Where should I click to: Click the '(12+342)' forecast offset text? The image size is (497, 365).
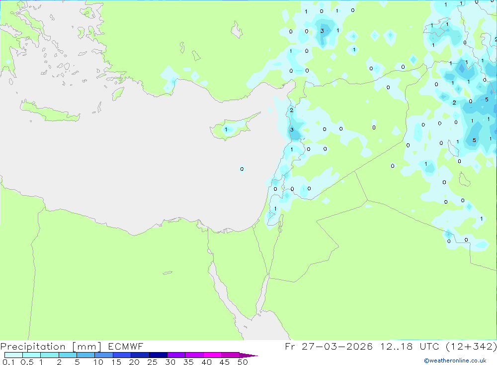(x=471, y=347)
